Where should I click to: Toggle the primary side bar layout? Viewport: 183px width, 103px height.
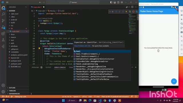(x=111, y=2)
